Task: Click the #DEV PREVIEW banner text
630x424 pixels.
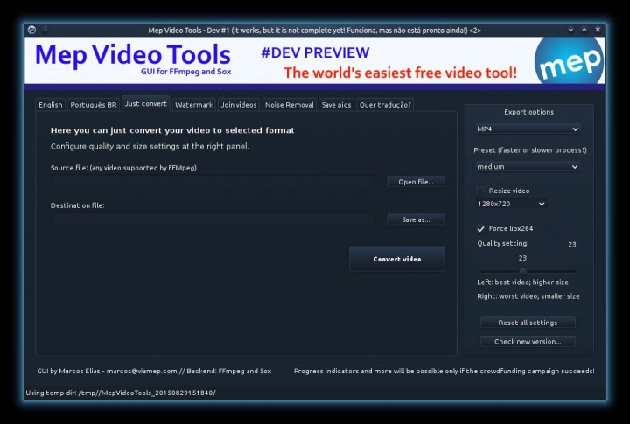Action: 315,52
